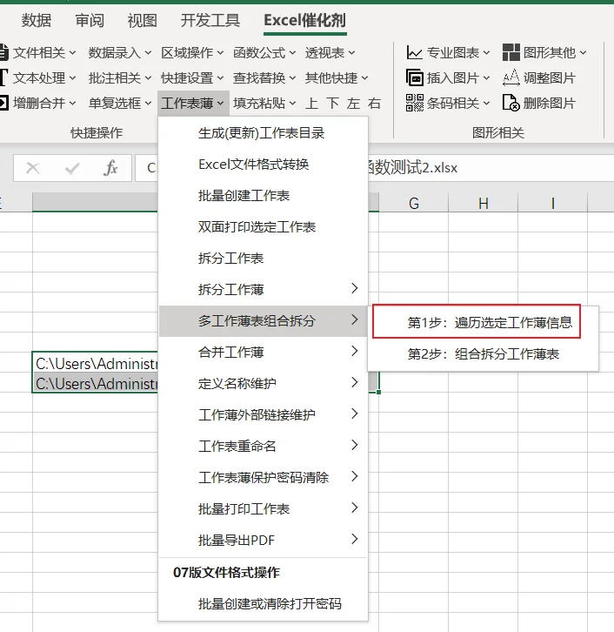Expand the 合并工作薄 submenu
Viewport: 614px width, 632px height.
tap(263, 353)
